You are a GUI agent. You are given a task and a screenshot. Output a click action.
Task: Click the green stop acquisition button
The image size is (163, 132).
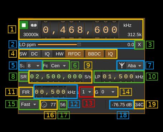point(24,25)
